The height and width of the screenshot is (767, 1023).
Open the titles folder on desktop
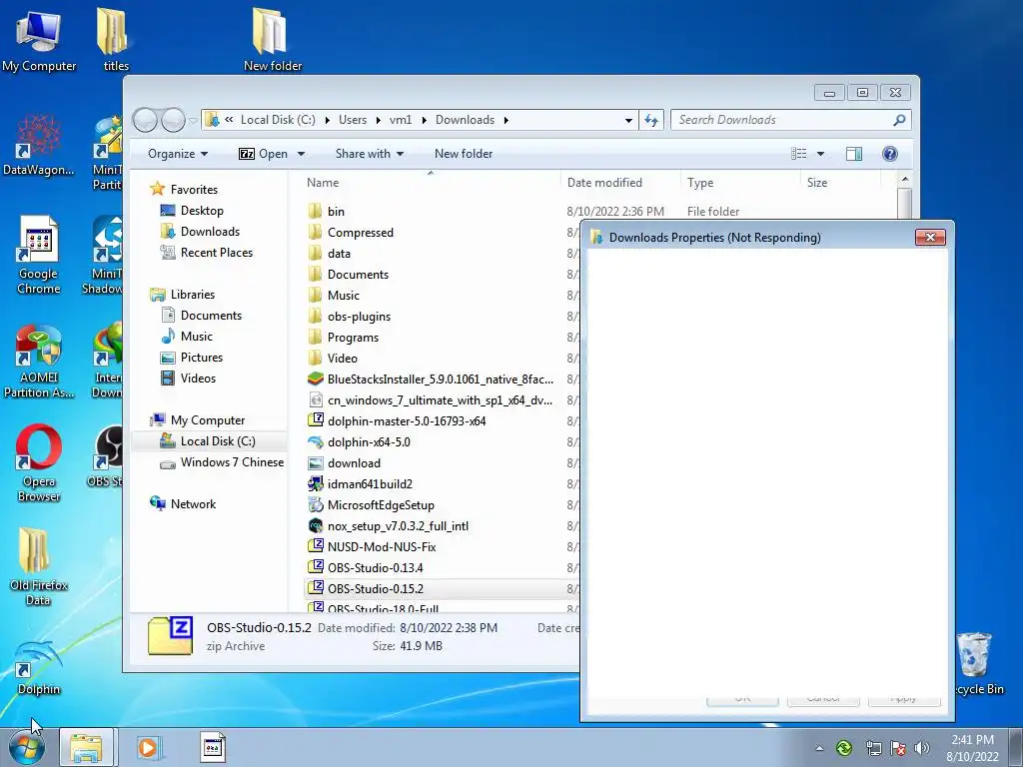tap(115, 39)
